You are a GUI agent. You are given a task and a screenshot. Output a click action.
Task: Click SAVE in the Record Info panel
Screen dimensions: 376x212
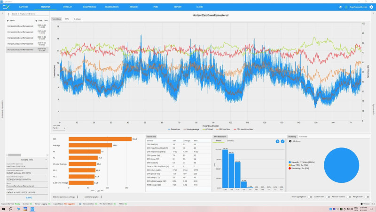(29, 197)
